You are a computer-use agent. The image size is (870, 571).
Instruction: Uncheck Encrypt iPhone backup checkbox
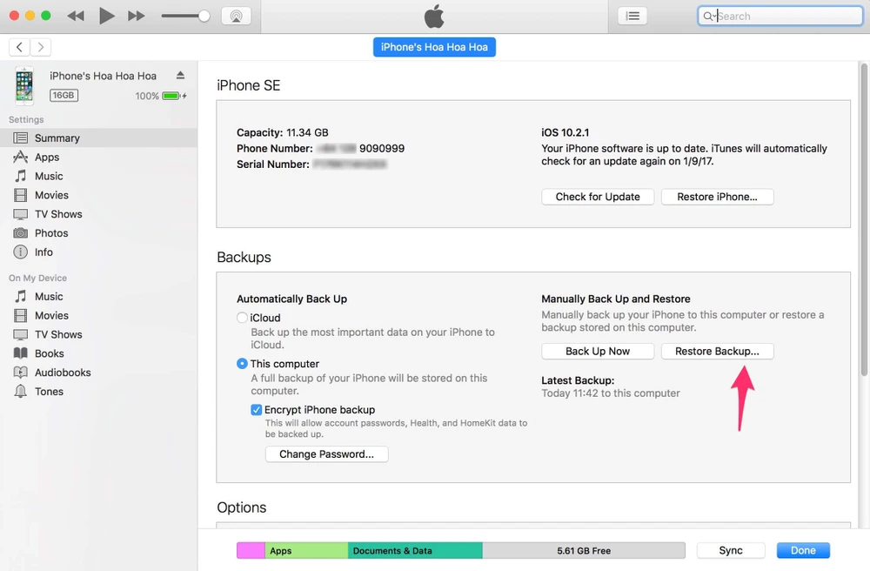pyautogui.click(x=257, y=410)
